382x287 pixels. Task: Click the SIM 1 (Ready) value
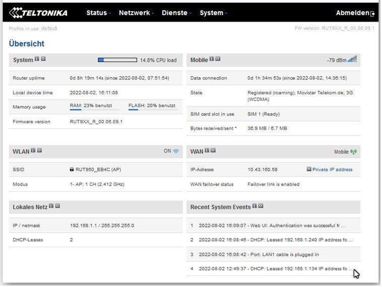pyautogui.click(x=264, y=114)
